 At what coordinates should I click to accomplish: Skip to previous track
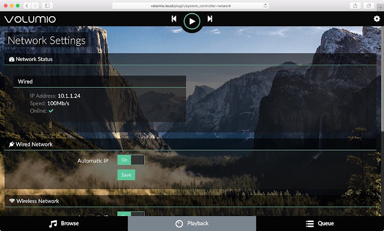174,19
